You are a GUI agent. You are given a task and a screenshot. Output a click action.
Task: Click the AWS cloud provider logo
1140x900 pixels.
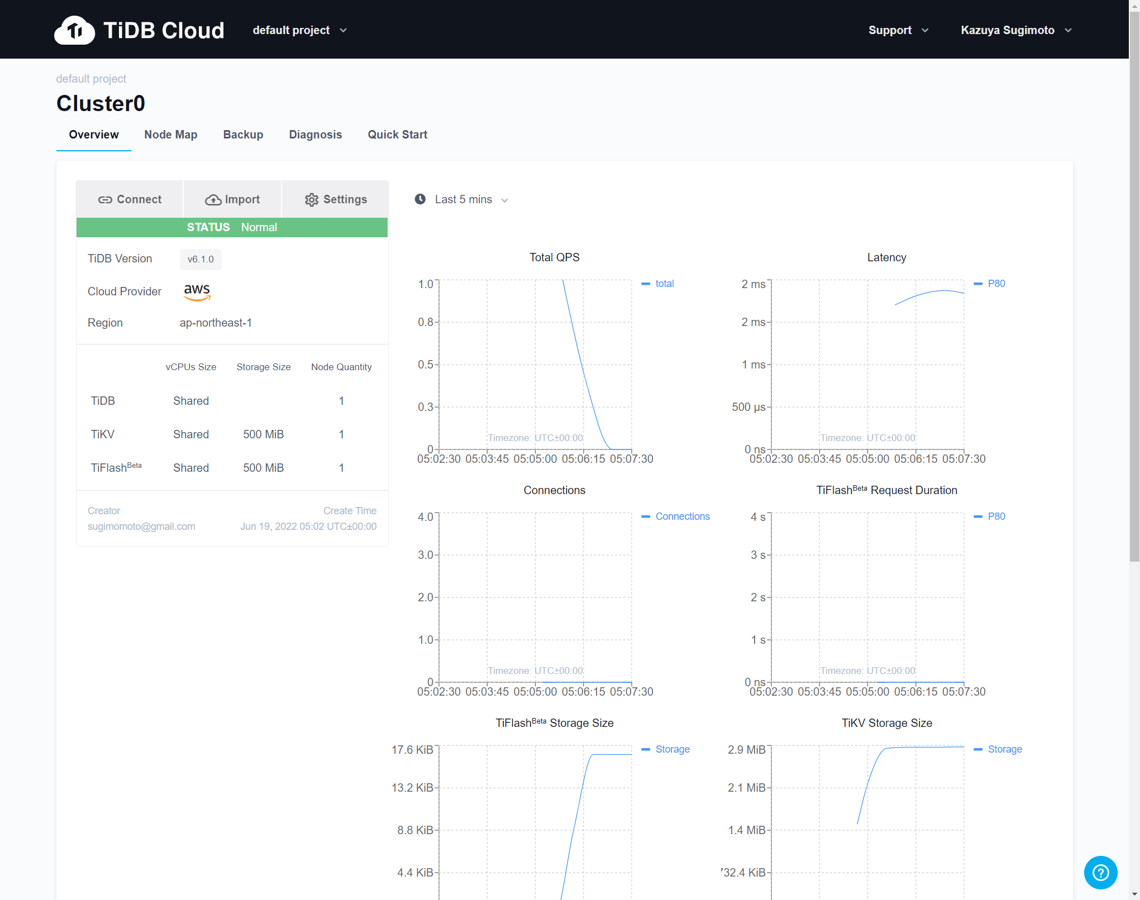click(197, 291)
